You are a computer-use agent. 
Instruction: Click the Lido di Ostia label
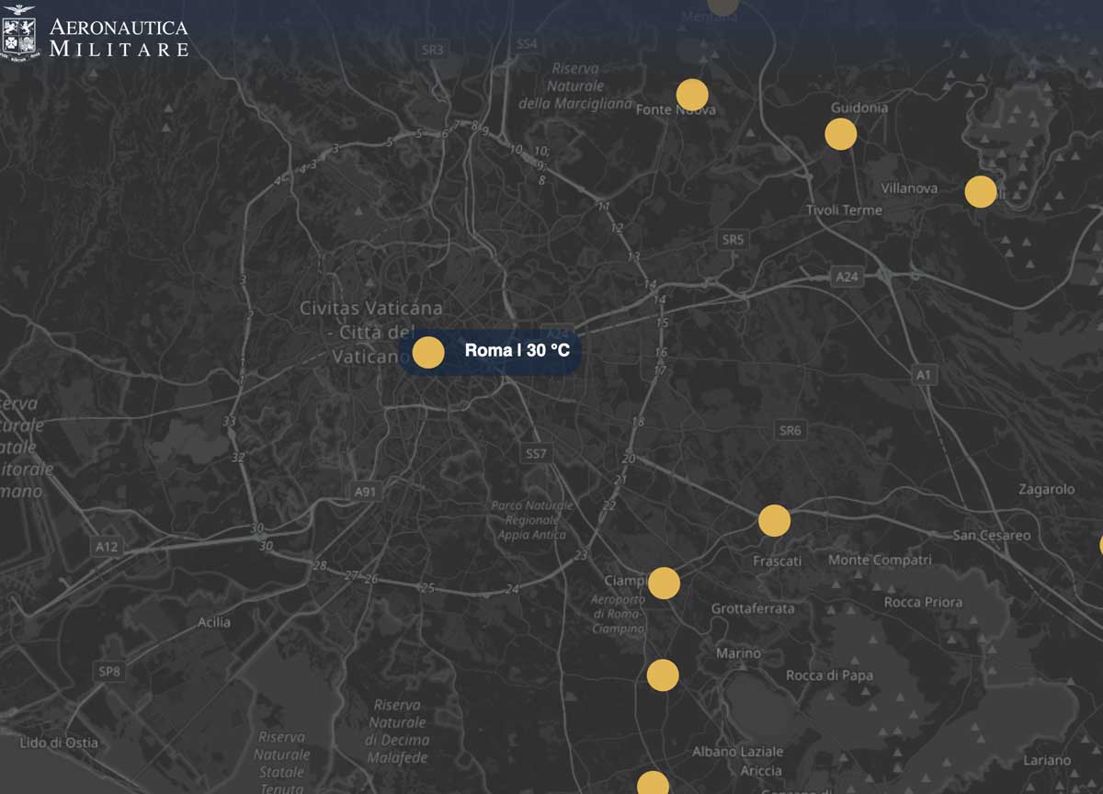point(59,743)
